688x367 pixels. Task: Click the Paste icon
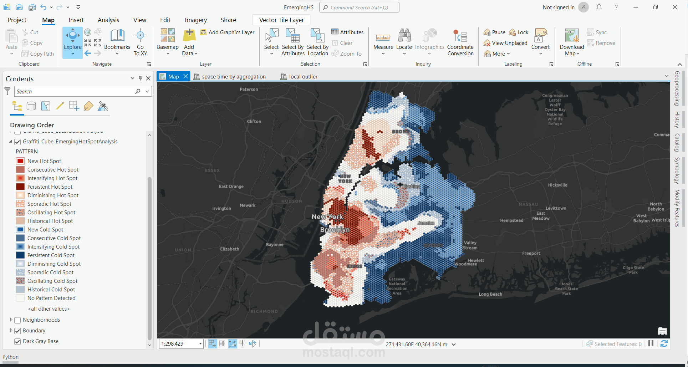tap(11, 36)
